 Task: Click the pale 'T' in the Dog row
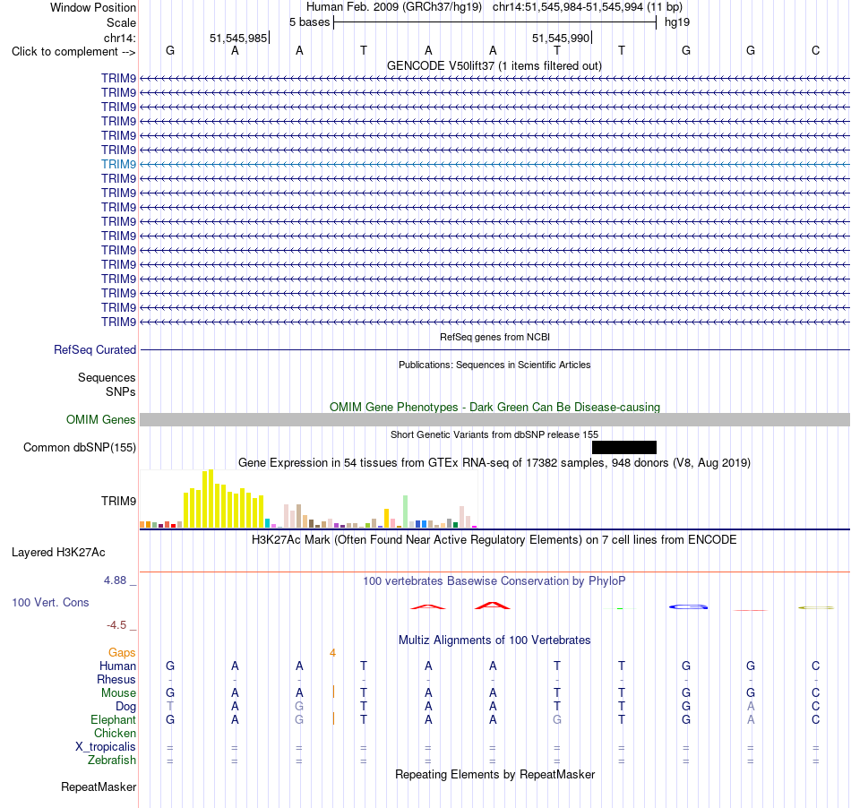point(170,707)
